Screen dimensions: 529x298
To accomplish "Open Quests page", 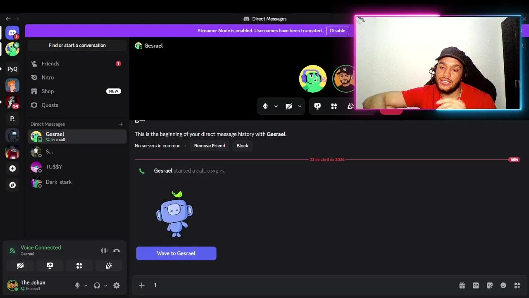I will point(77,105).
